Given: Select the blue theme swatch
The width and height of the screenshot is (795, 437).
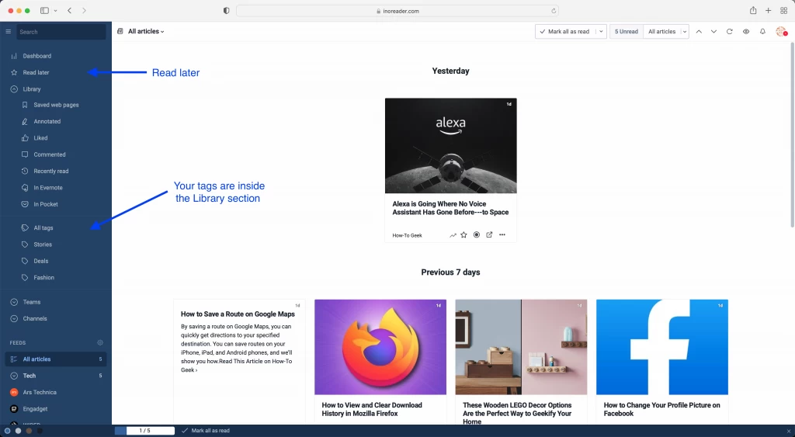Looking at the screenshot, I should [8, 431].
